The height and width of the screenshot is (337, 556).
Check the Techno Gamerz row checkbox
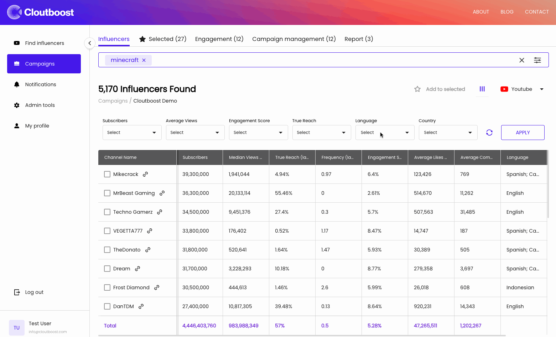pyautogui.click(x=107, y=212)
